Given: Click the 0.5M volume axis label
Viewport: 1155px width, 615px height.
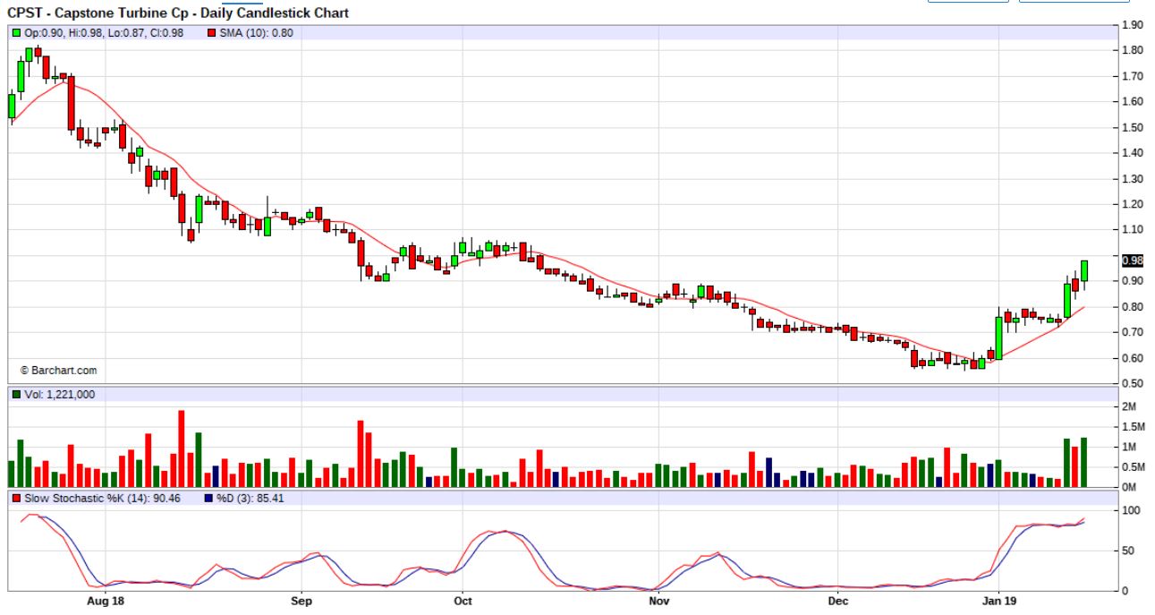Looking at the screenshot, I should (x=1134, y=467).
